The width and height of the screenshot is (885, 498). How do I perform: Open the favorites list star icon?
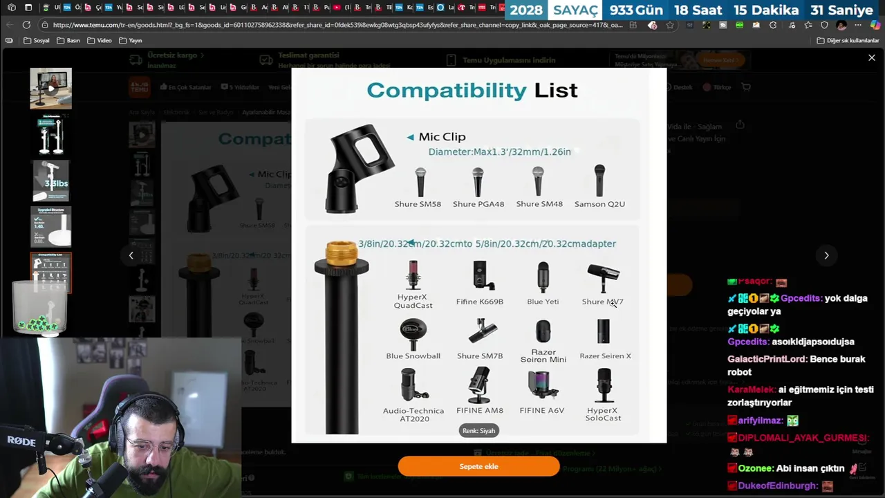point(807,25)
